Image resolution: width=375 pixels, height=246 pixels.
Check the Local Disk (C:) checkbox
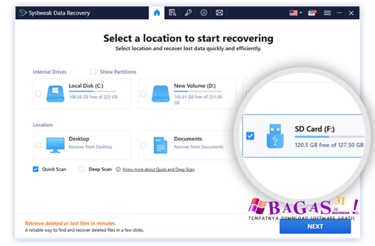(38, 93)
